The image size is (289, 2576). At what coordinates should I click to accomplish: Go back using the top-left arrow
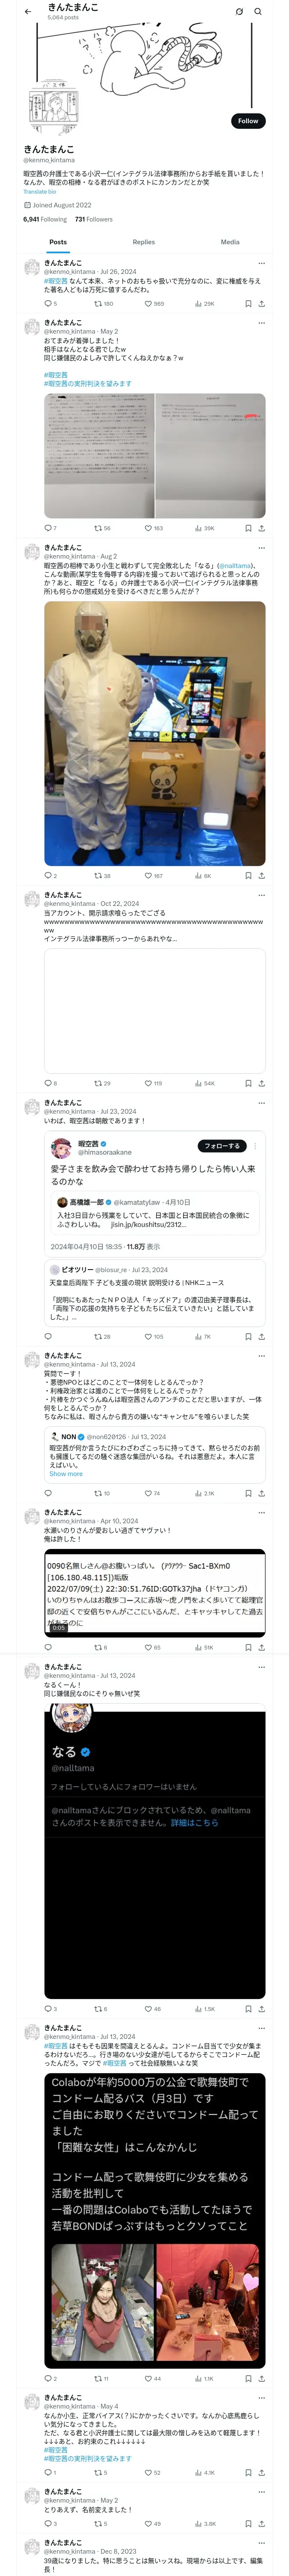point(27,11)
